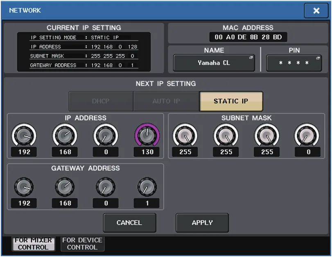Viewport: 332px width, 257px height.
Task: Select IP ADDRESS knob above value 0
Action: (106, 135)
